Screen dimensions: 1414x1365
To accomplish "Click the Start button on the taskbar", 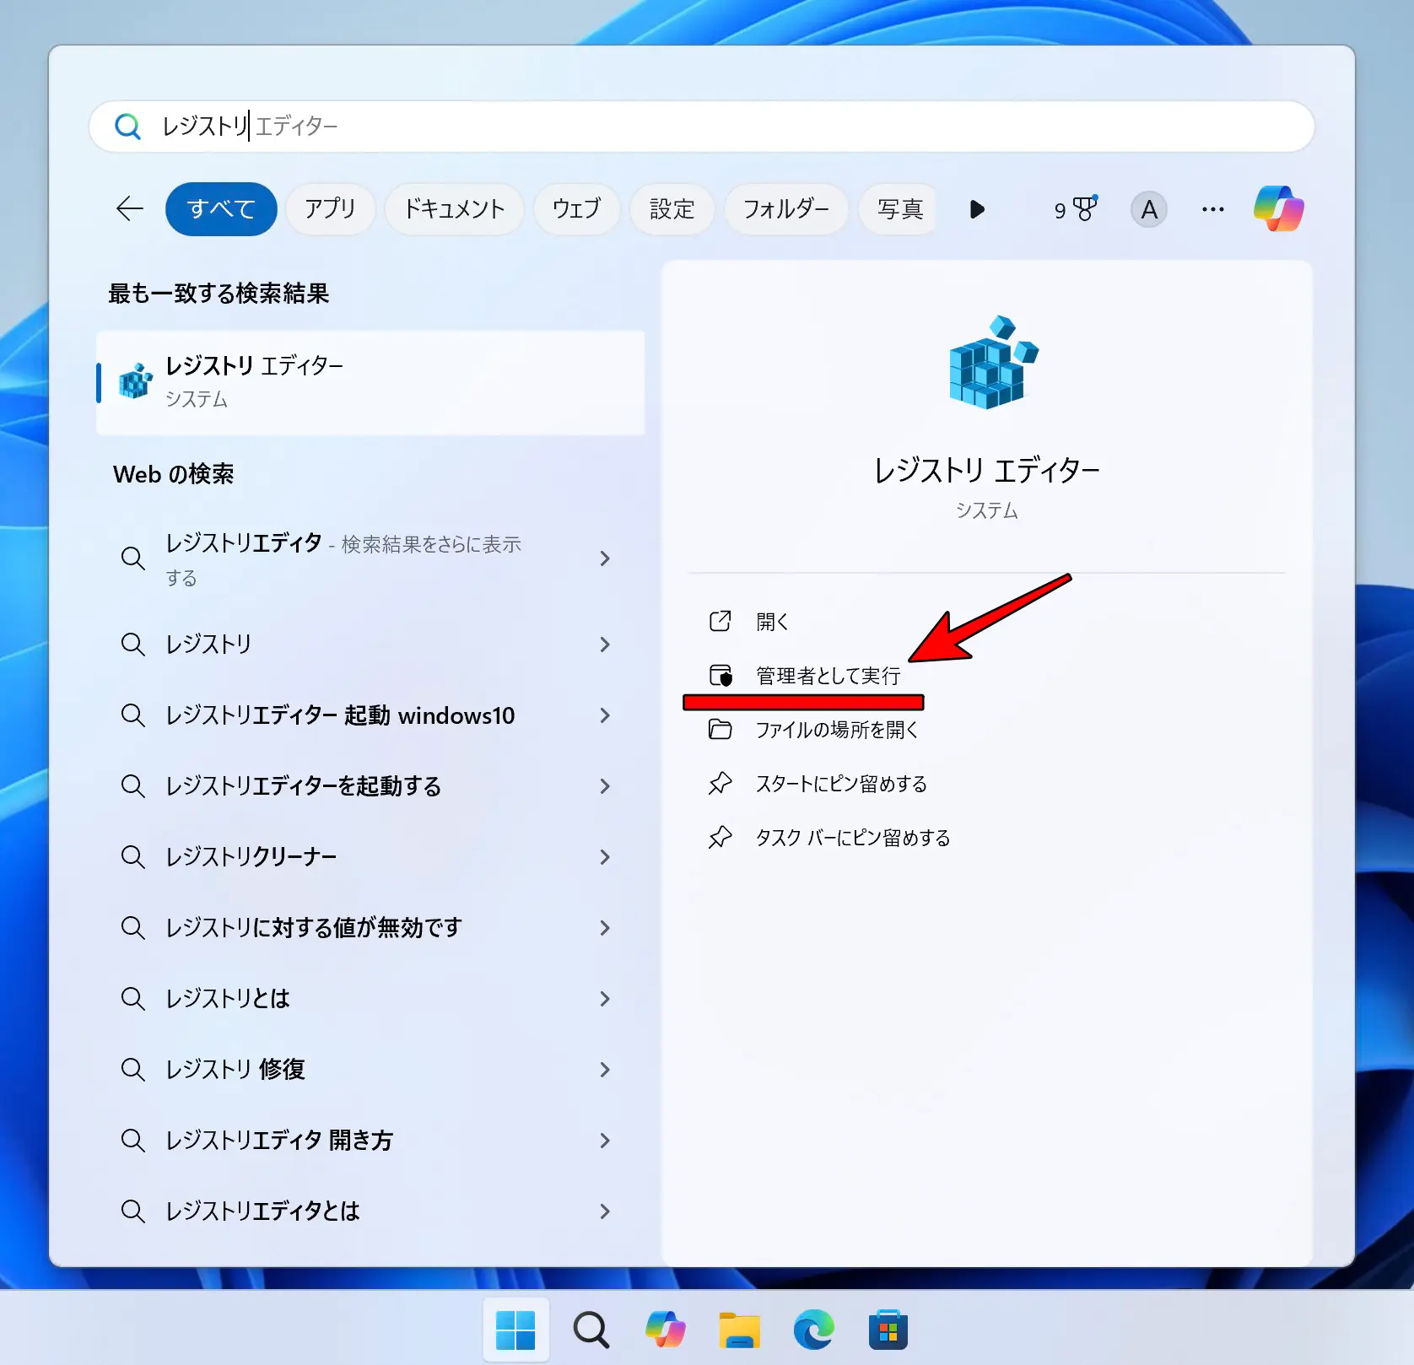I will click(515, 1329).
